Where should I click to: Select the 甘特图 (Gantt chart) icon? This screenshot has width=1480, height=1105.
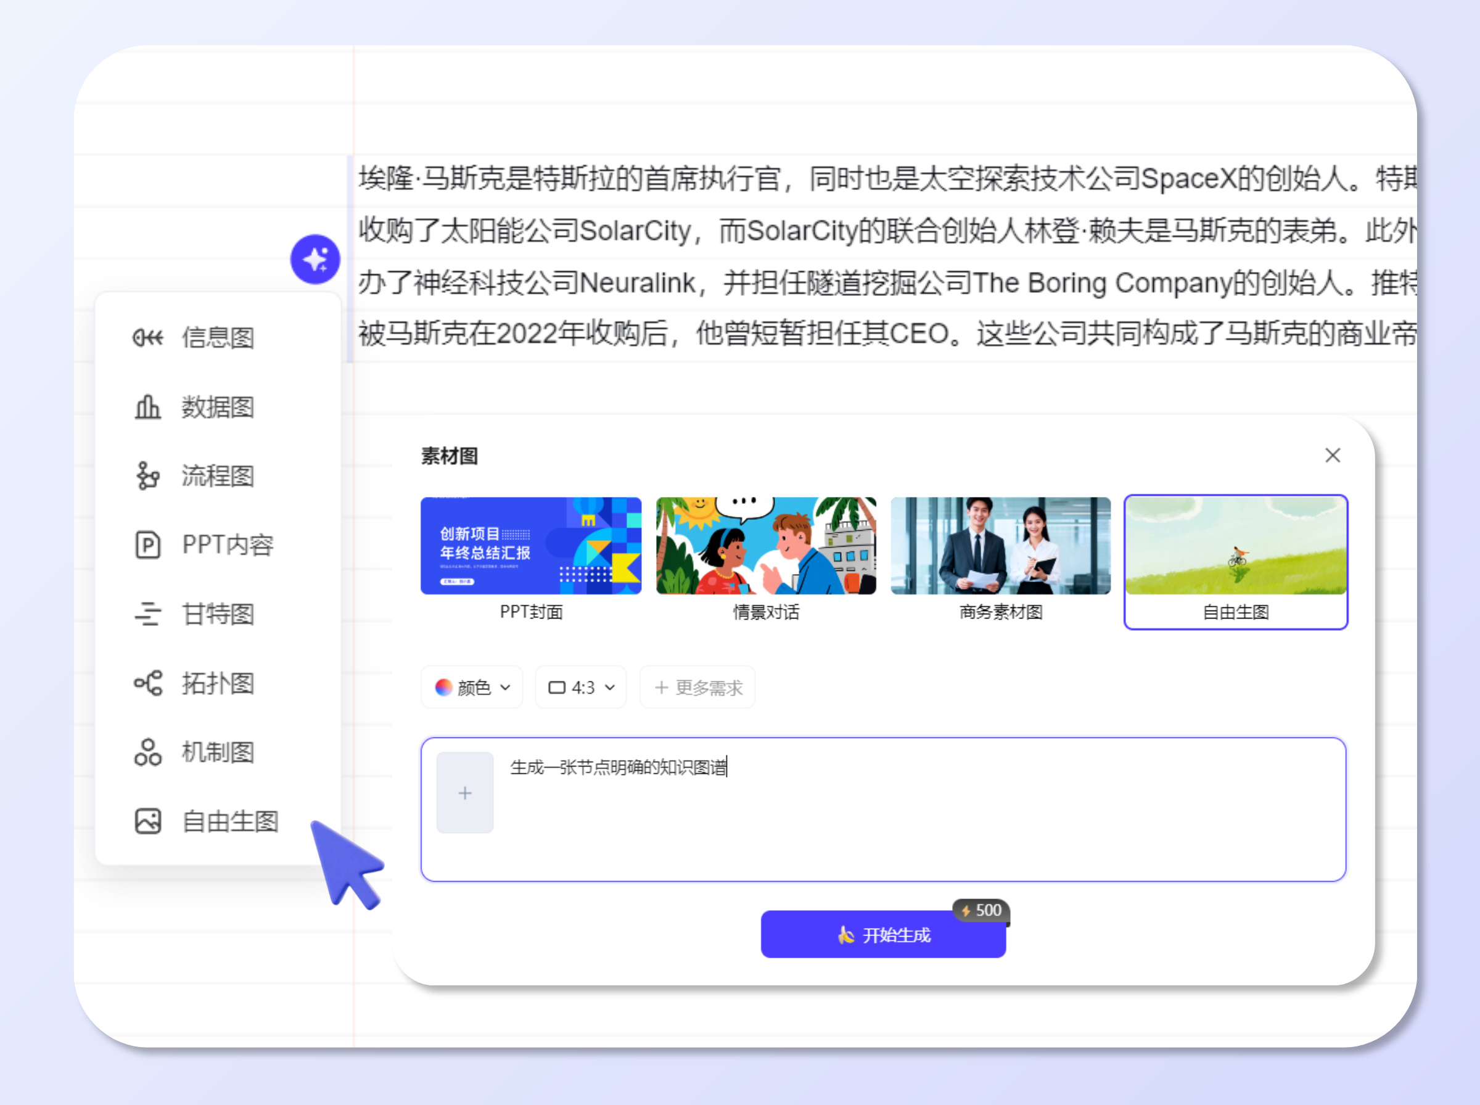(x=148, y=614)
